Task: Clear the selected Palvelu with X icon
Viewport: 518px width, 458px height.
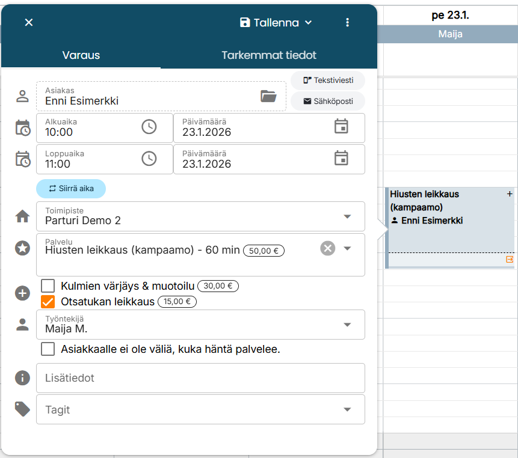Action: tap(327, 248)
